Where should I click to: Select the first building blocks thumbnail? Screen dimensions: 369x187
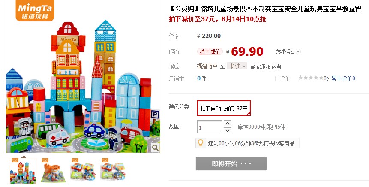point(23,171)
